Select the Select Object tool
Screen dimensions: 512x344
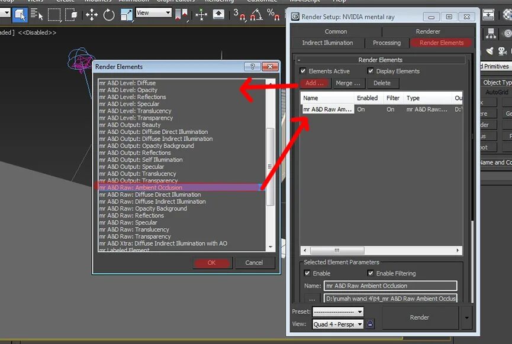[x=20, y=15]
